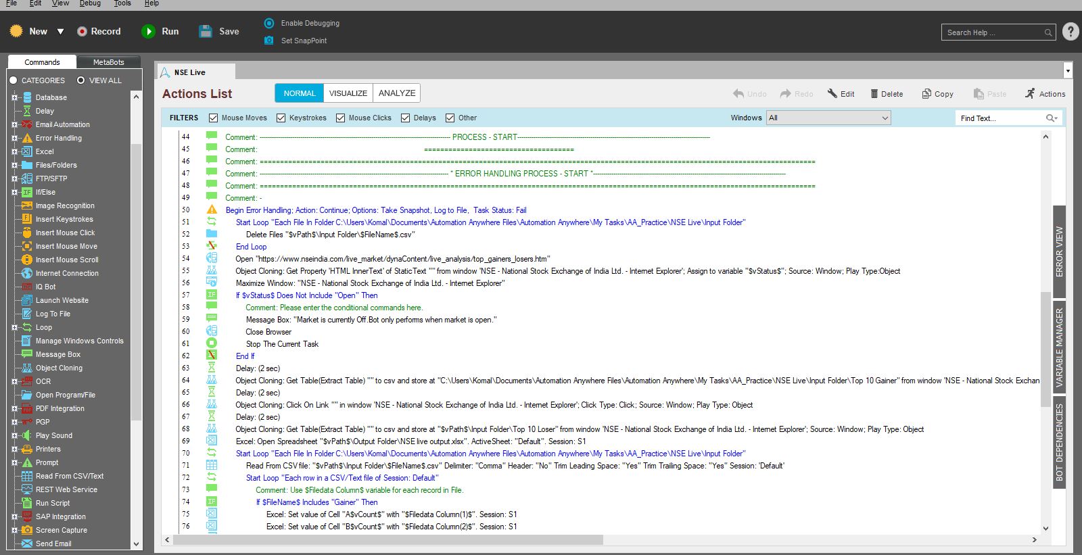Screen dimensions: 1082x555
Task: Open the Windows filter dropdown
Action: pyautogui.click(x=828, y=118)
